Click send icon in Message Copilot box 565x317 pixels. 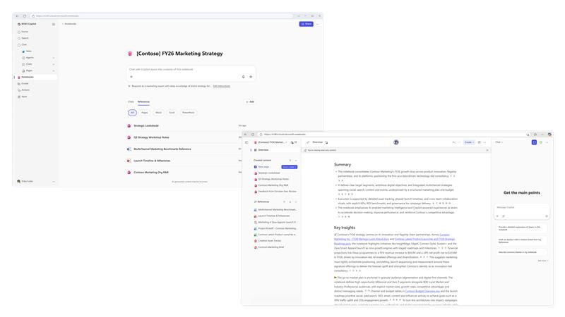tap(546, 216)
